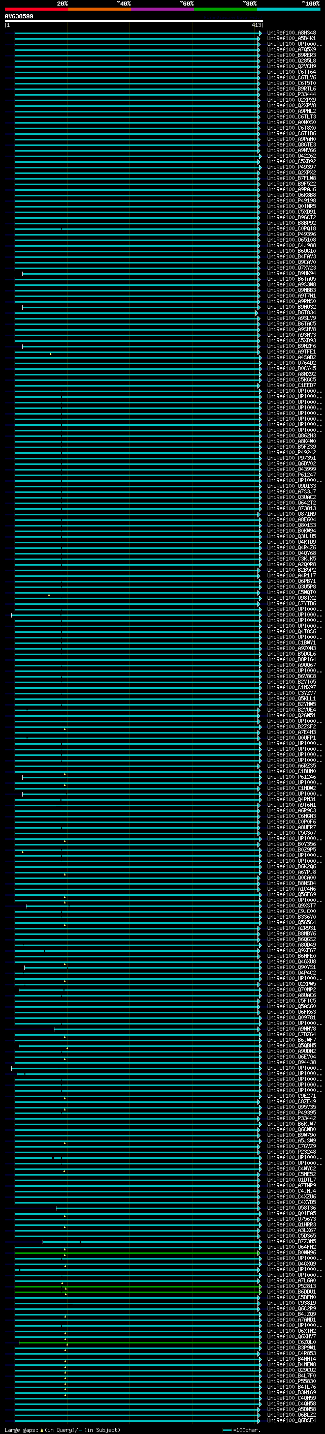The height and width of the screenshot is (1434, 325).
Task: Click the UniRef100_Q4KTD9 label
Action: point(291,542)
